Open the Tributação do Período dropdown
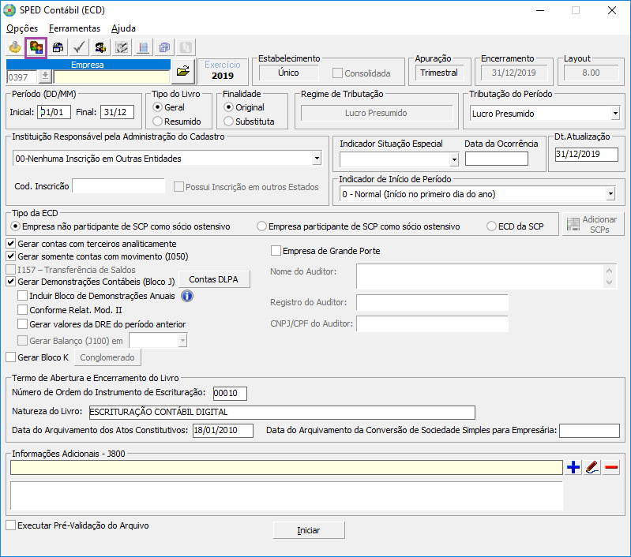Image resolution: width=631 pixels, height=557 pixels. pyautogui.click(x=615, y=114)
